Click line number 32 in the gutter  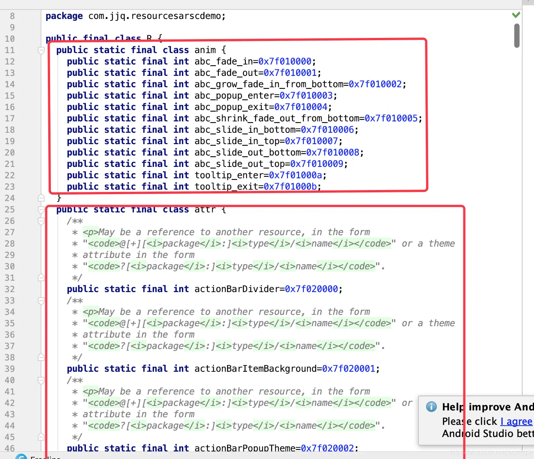(x=10, y=289)
